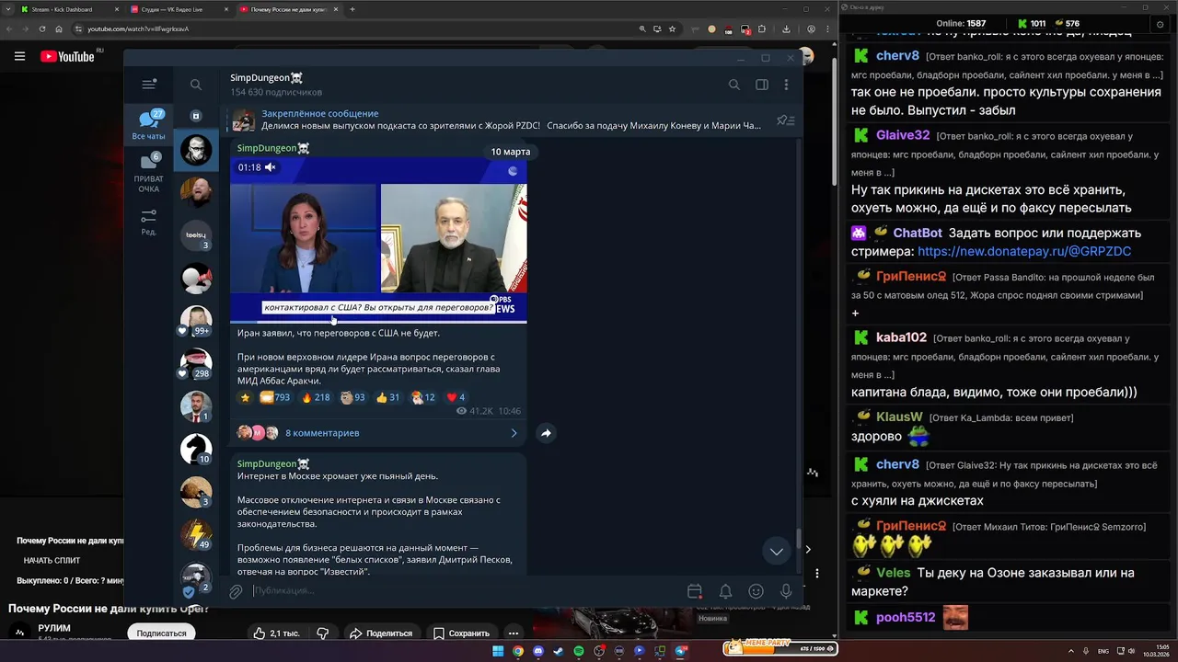Close the YouTube 'Почему России не дали' tab
The image size is (1178, 662).
pos(335,9)
